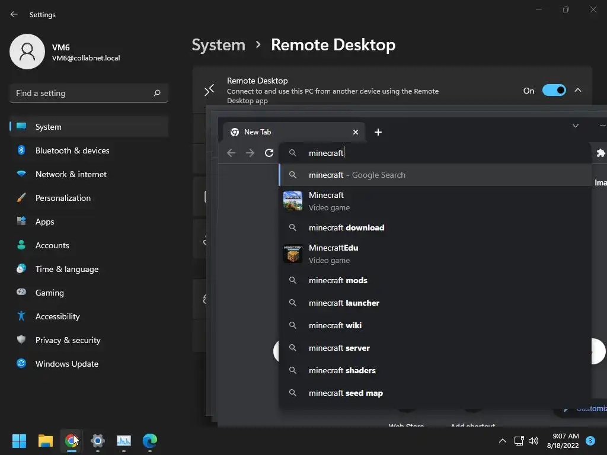
Task: Open Network & internet settings
Action: coord(89,174)
